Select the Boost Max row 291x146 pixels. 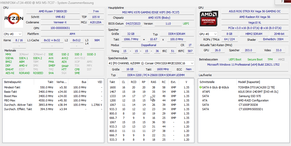53,96
